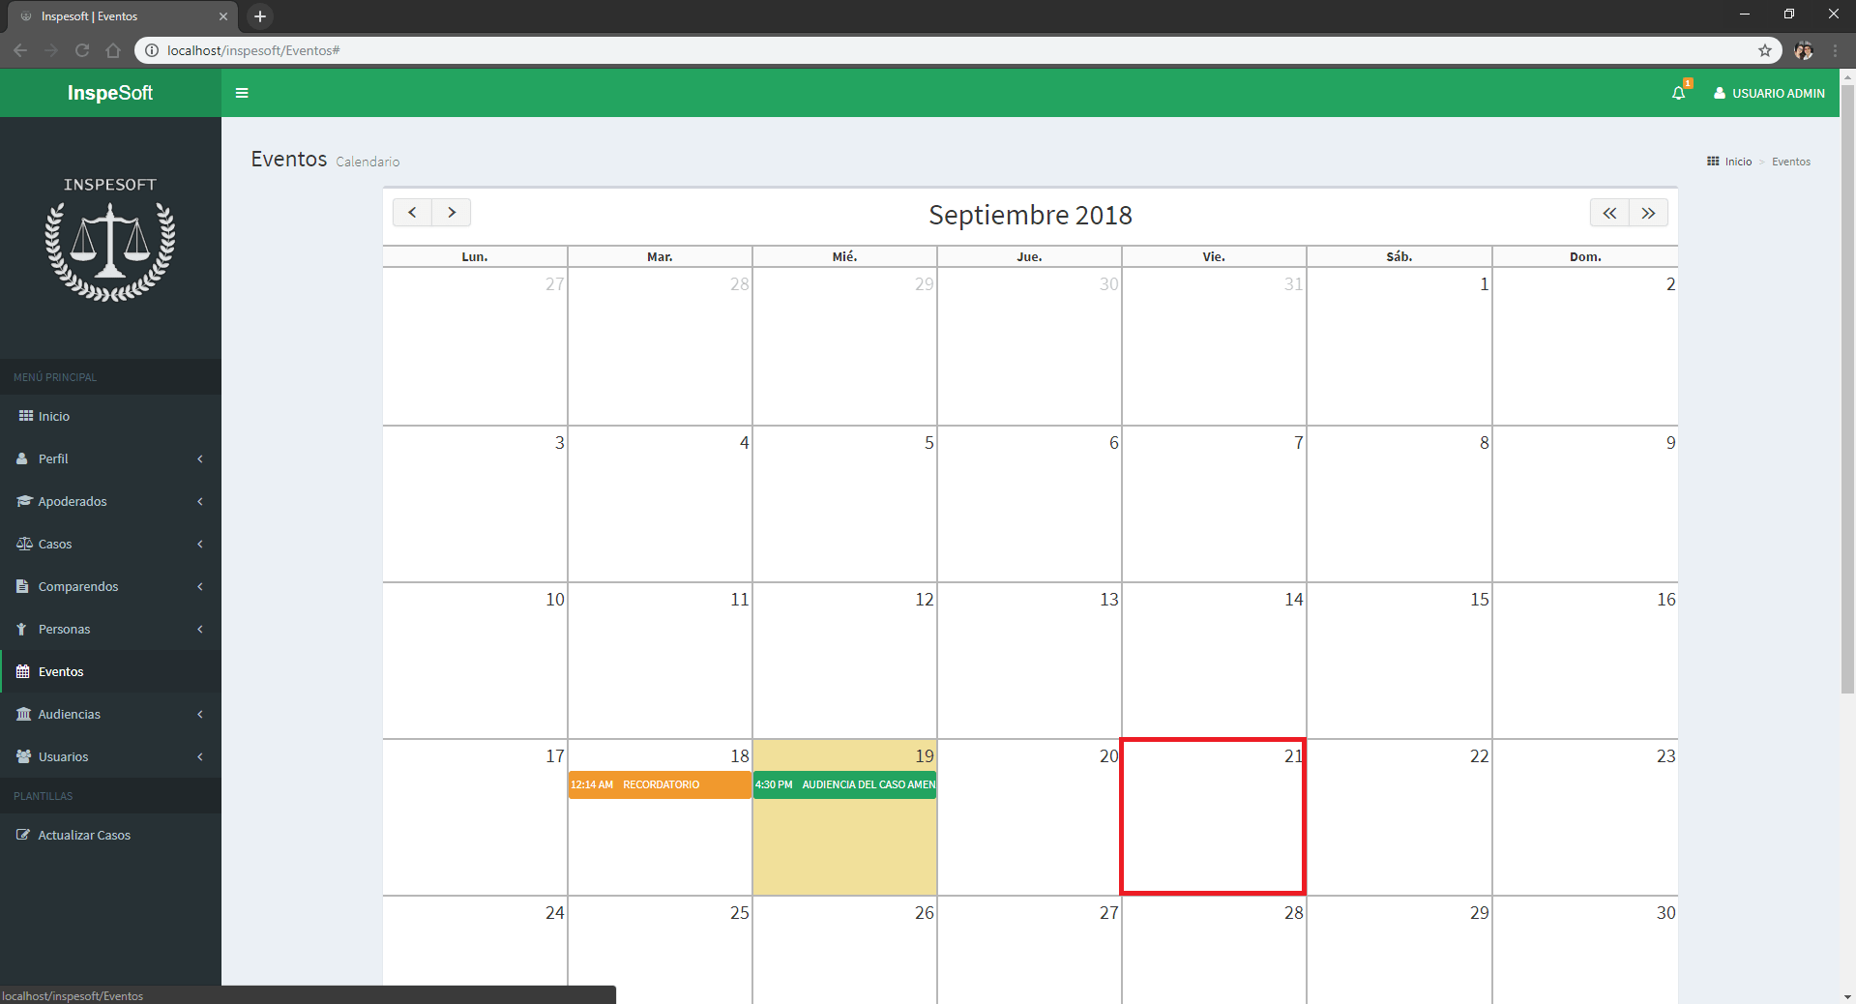Jump back a year double-arrow
The height and width of the screenshot is (1004, 1856).
point(1609,213)
